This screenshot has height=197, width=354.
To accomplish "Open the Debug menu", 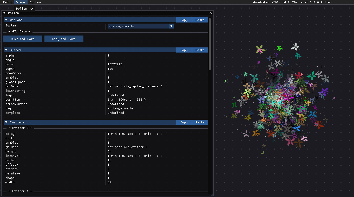I will tap(8, 2).
